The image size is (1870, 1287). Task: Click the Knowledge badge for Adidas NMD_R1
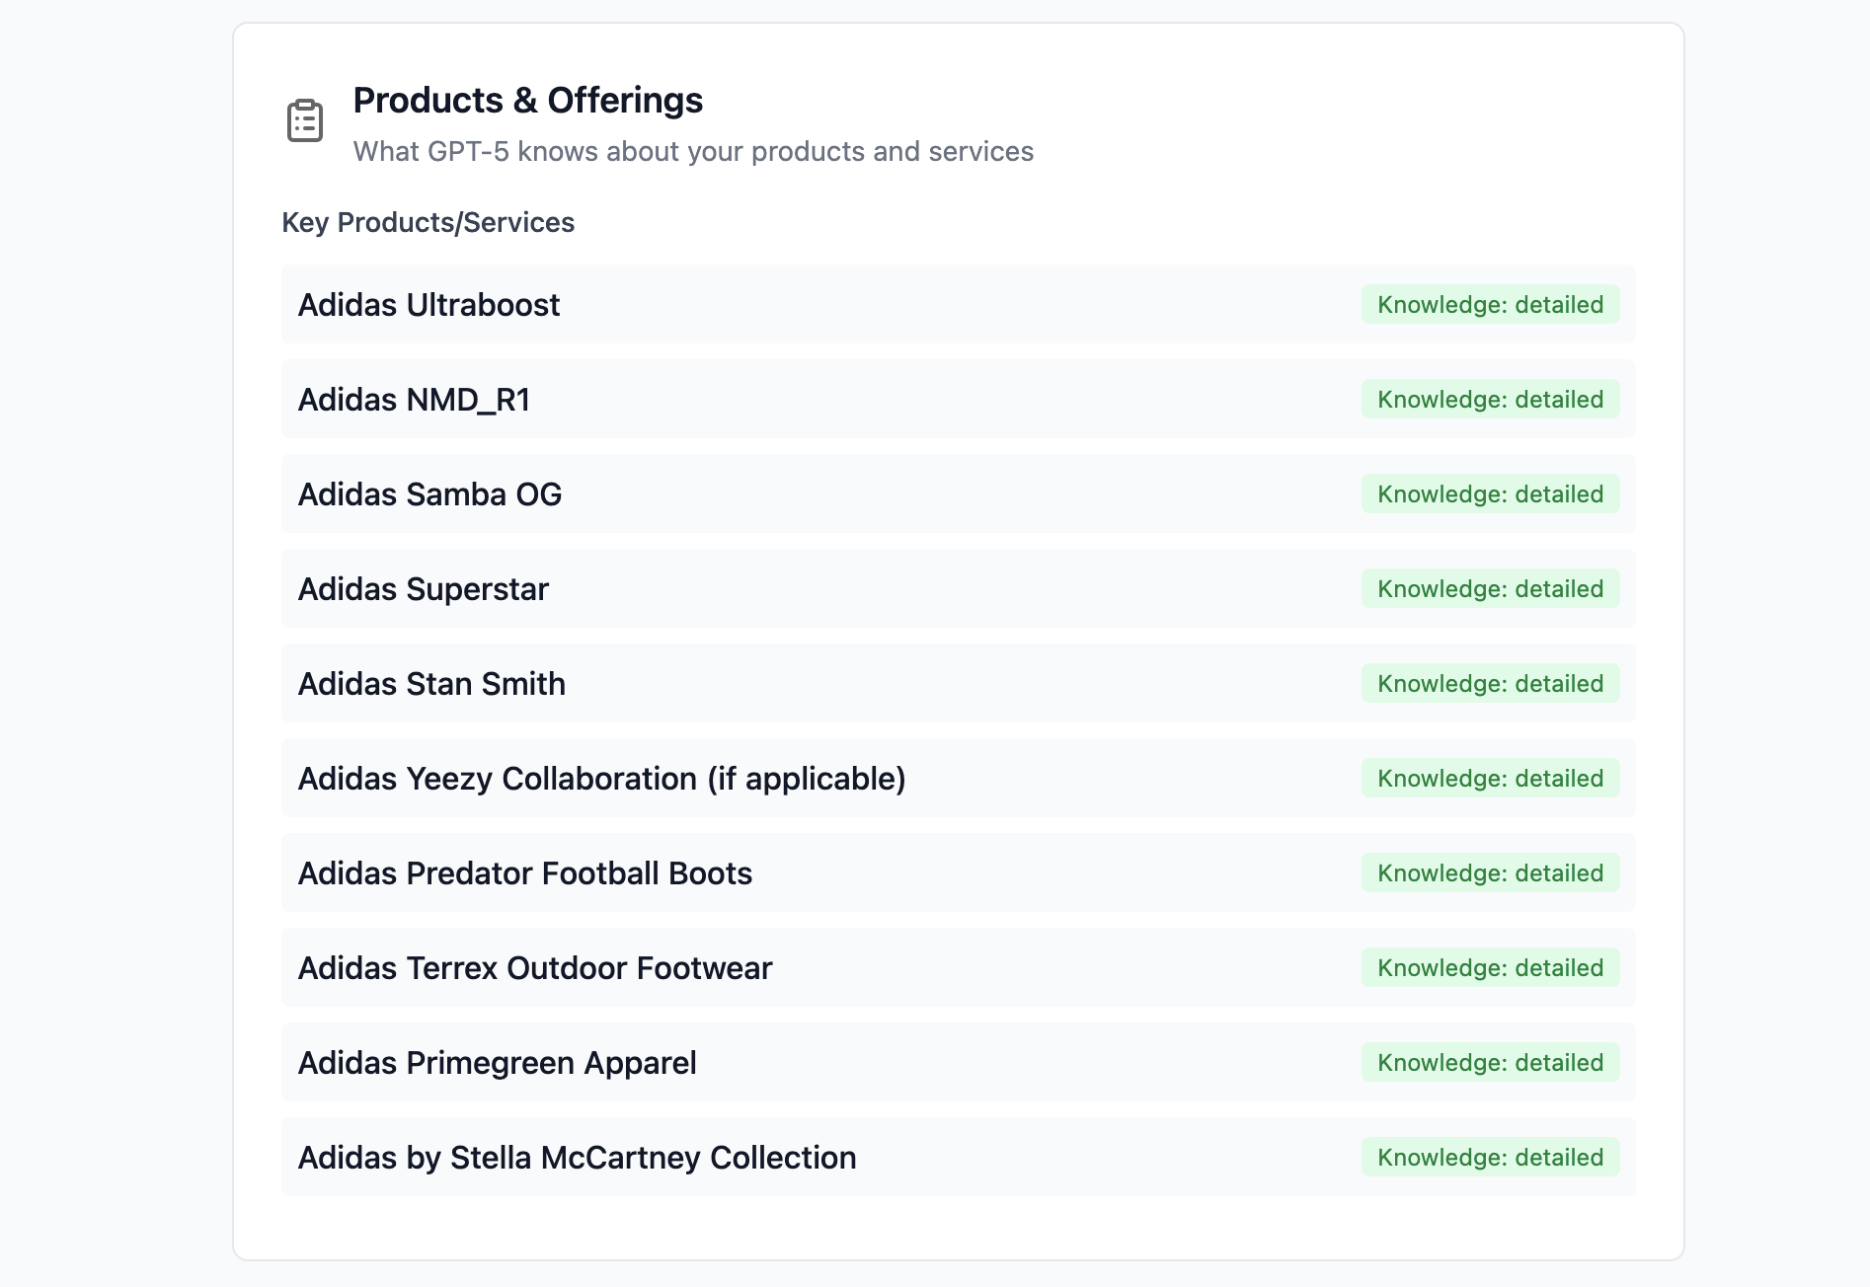1490,399
